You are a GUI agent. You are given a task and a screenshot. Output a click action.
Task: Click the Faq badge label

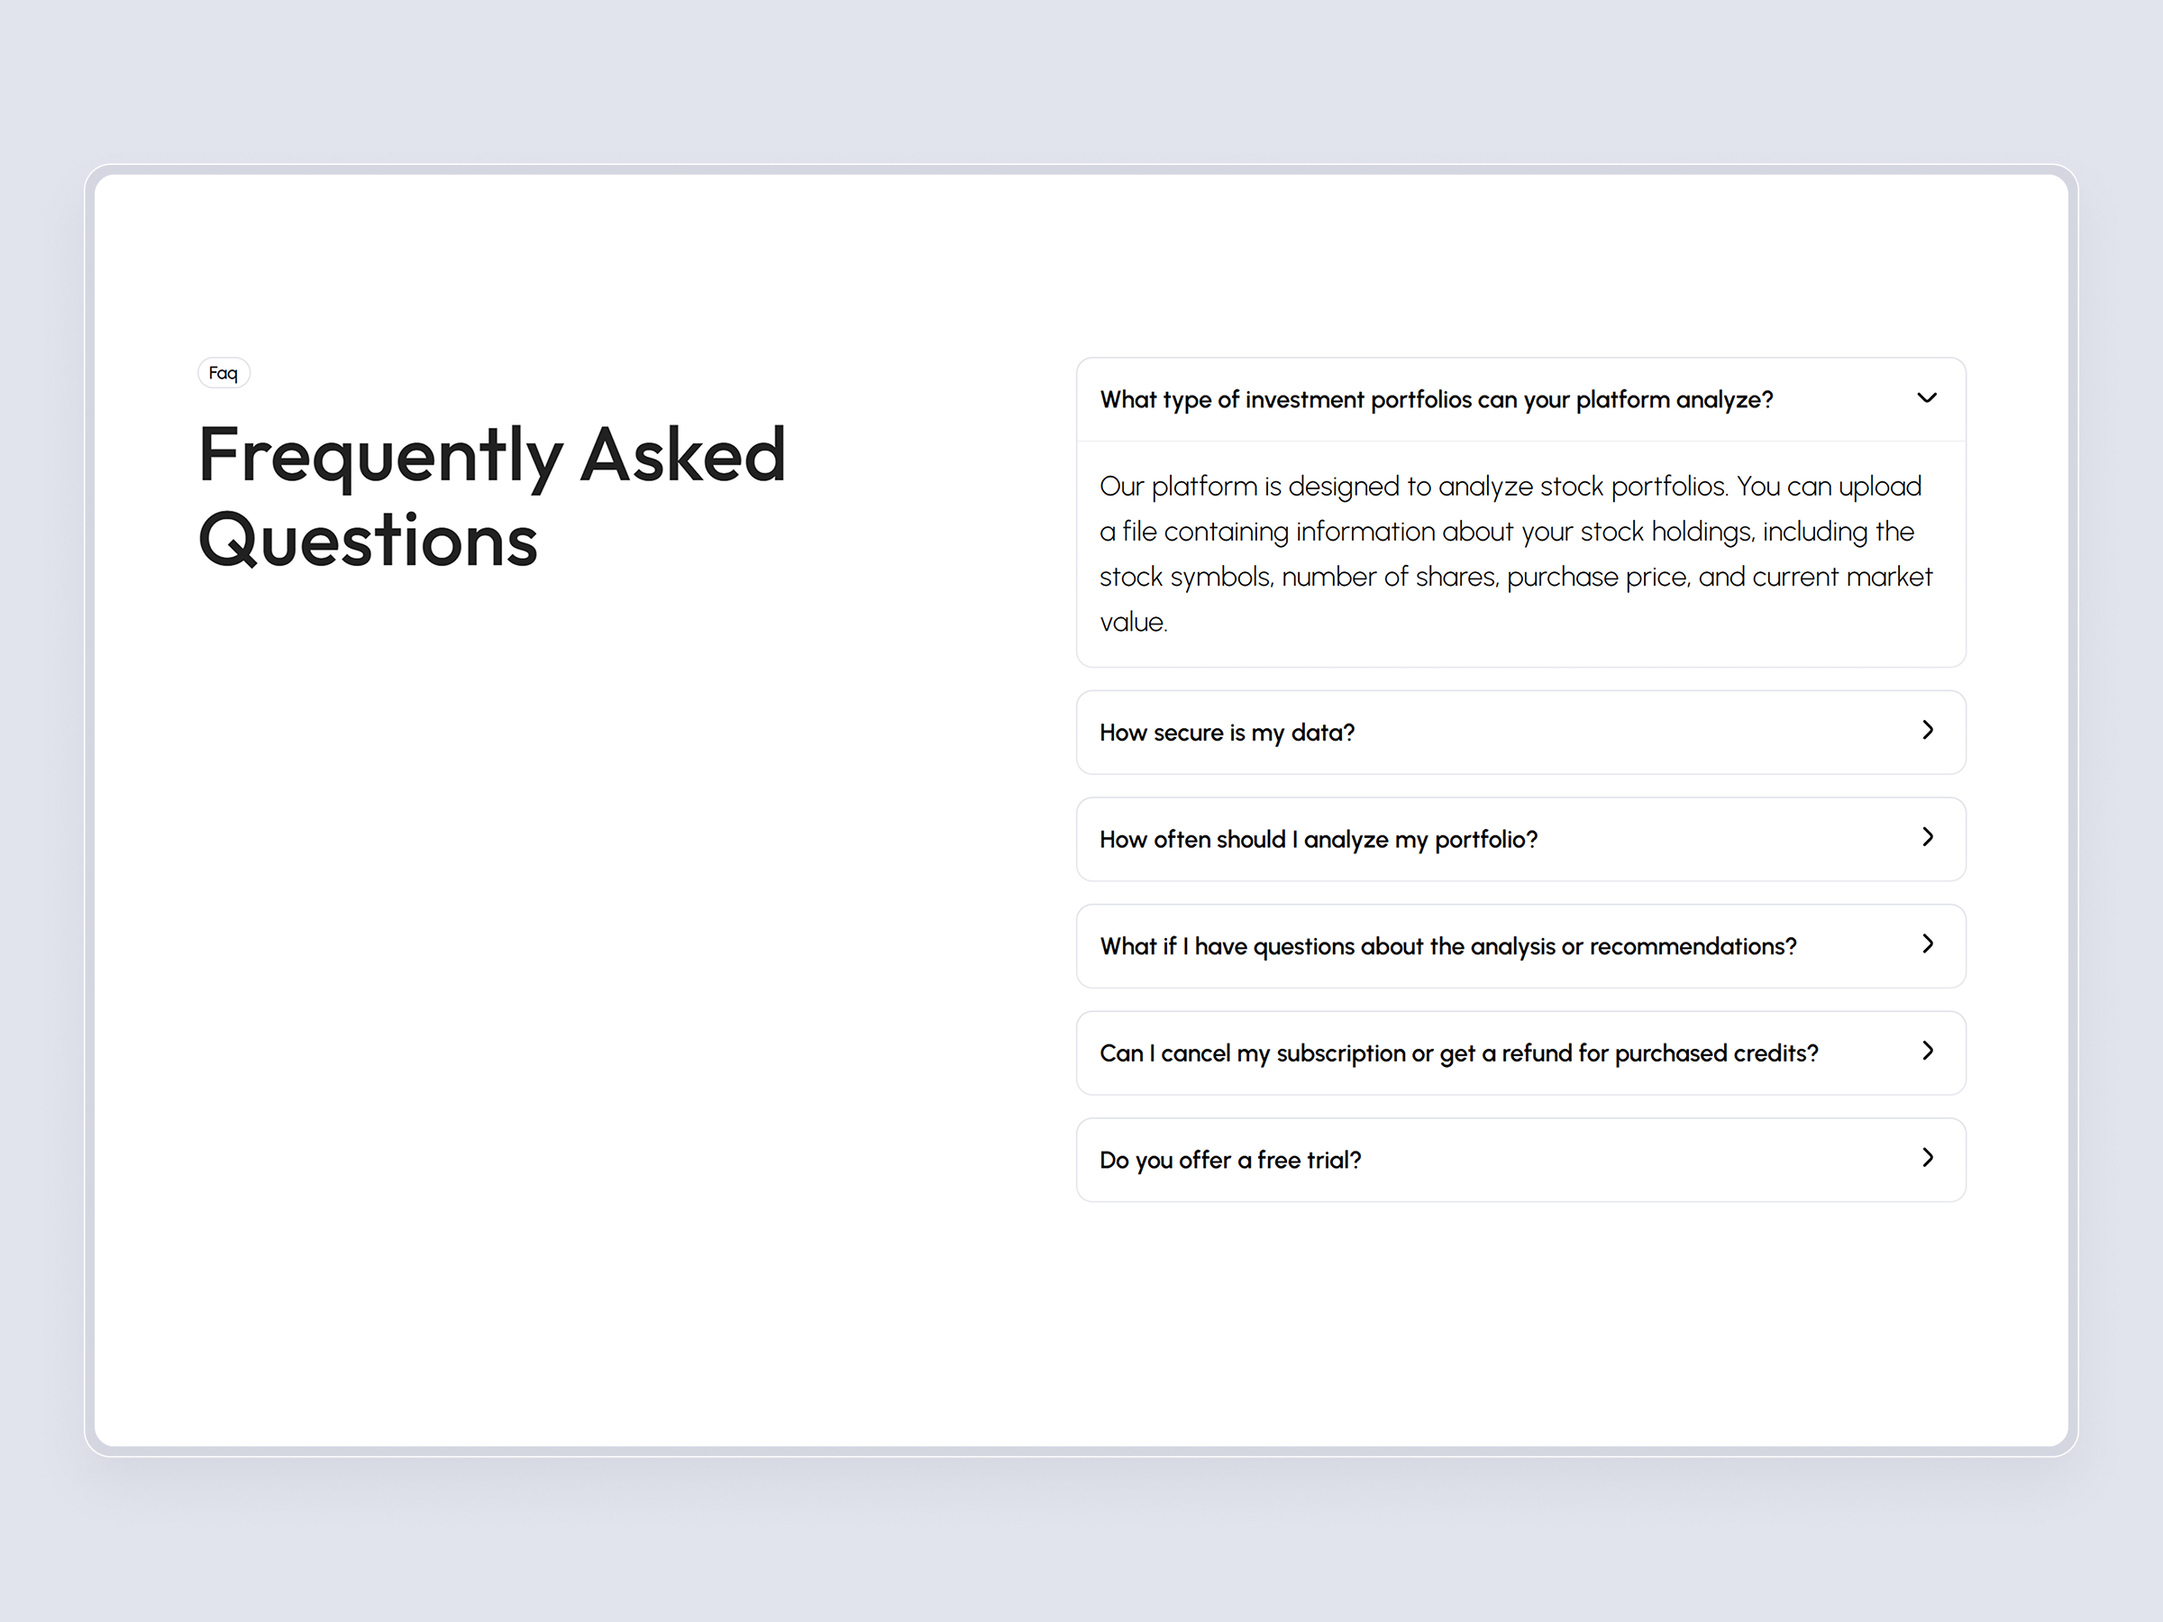[223, 372]
